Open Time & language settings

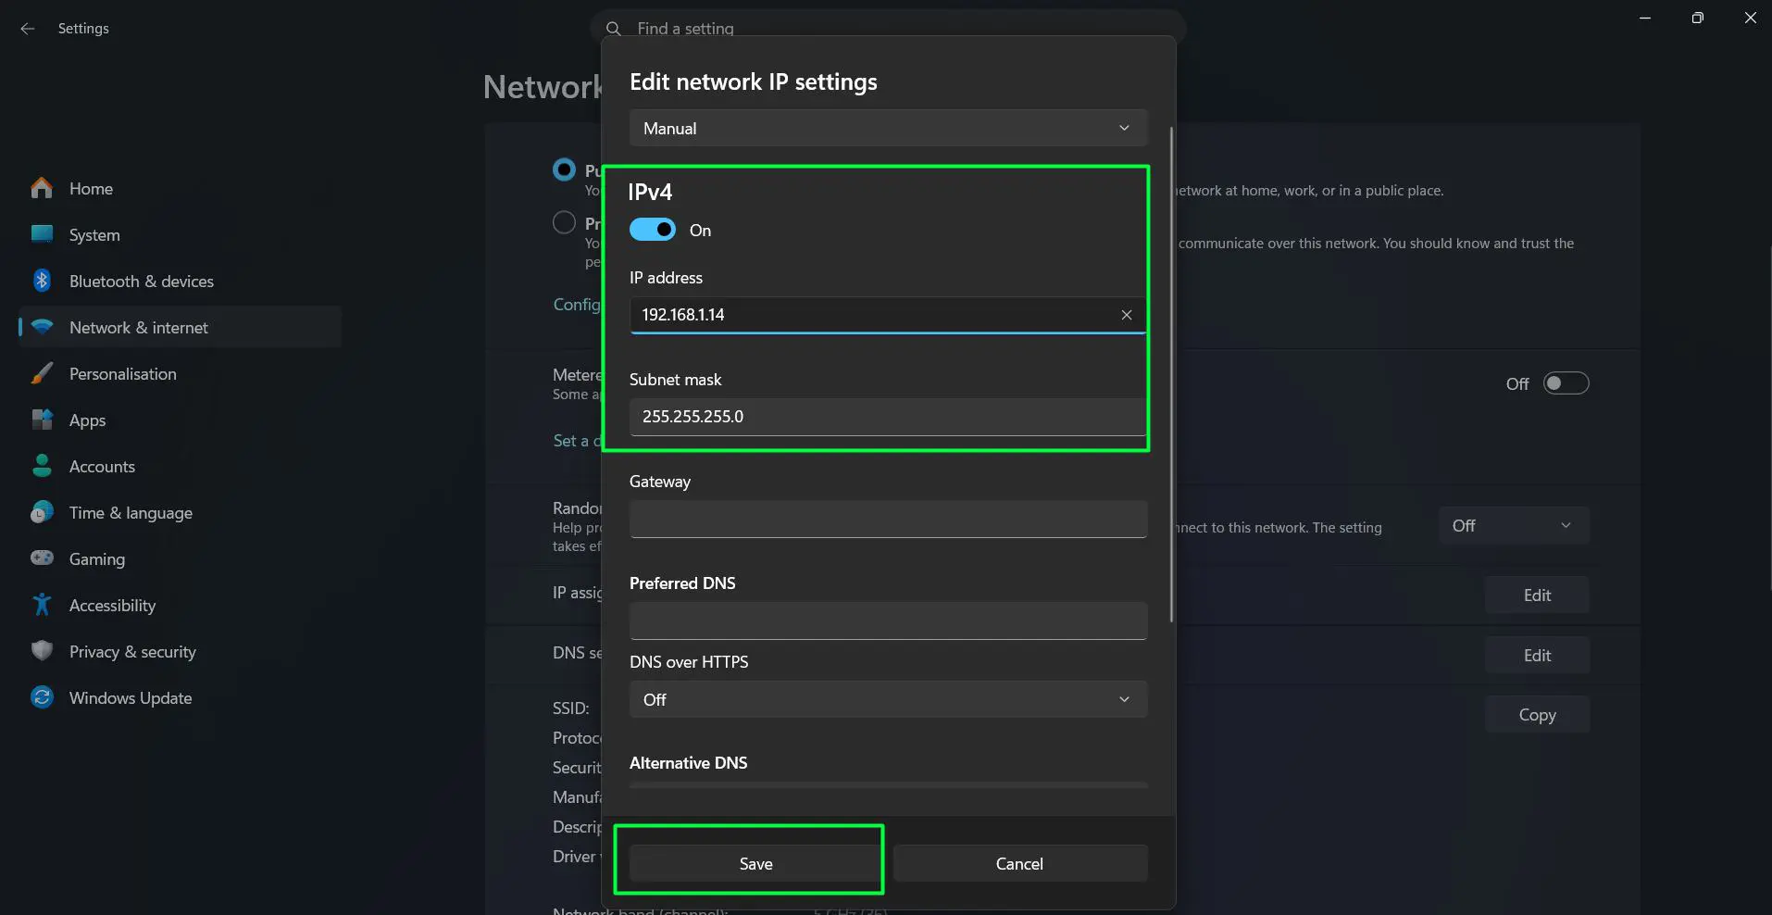[x=131, y=512]
